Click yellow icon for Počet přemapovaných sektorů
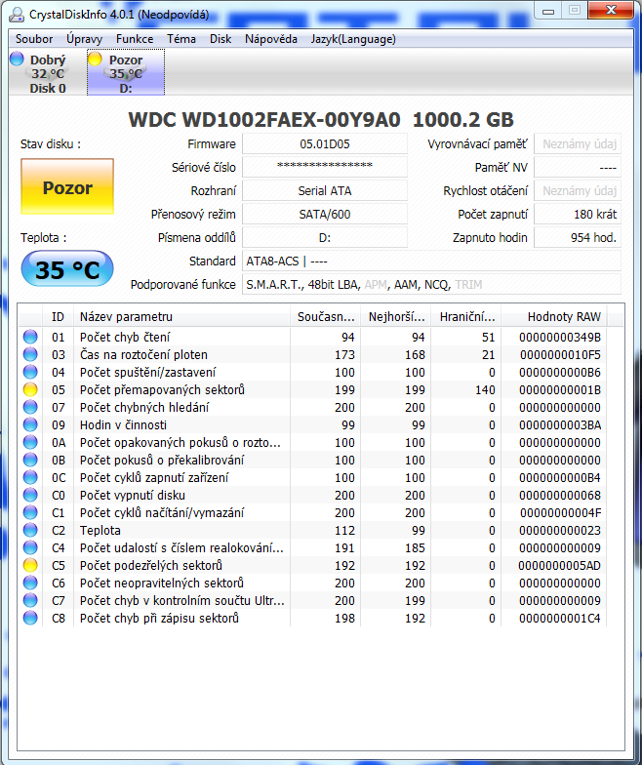This screenshot has height=765, width=642. (x=30, y=389)
